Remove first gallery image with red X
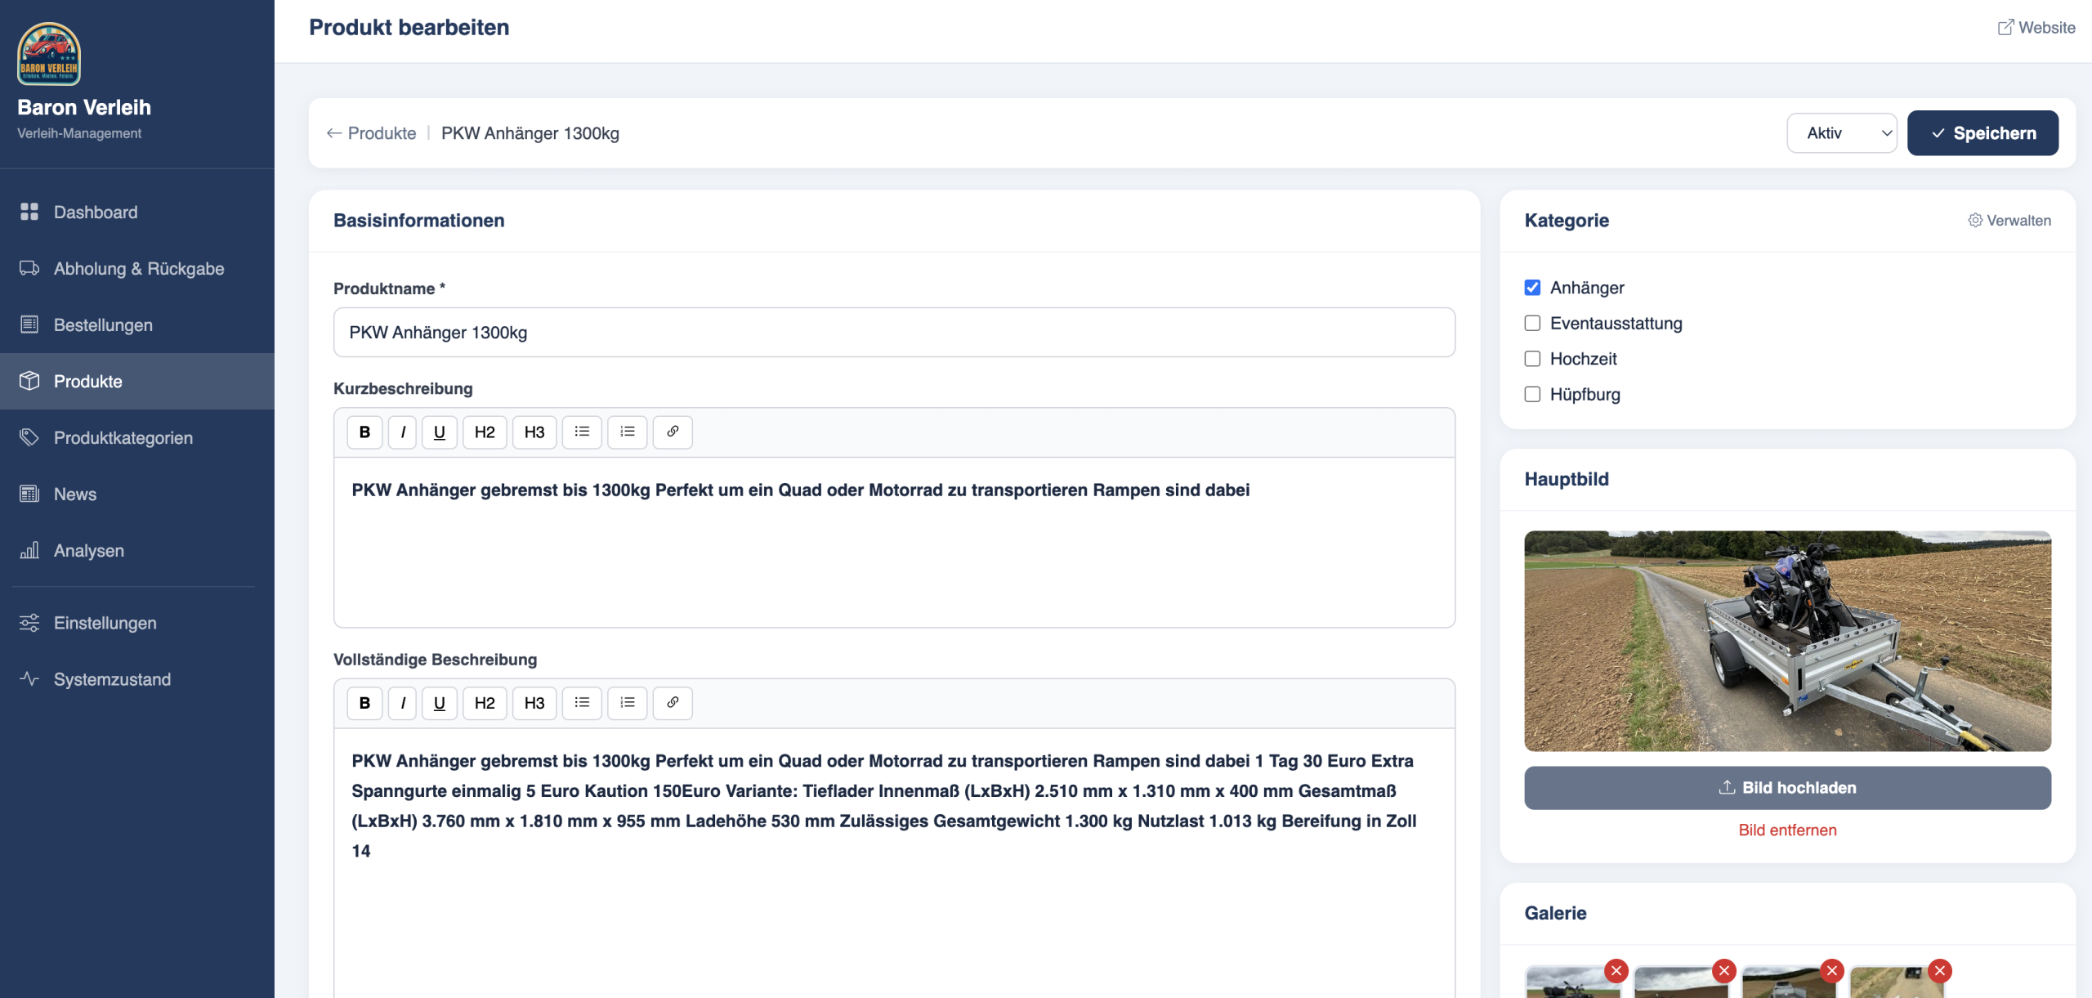Viewport: 2092px width, 998px height. point(1616,970)
